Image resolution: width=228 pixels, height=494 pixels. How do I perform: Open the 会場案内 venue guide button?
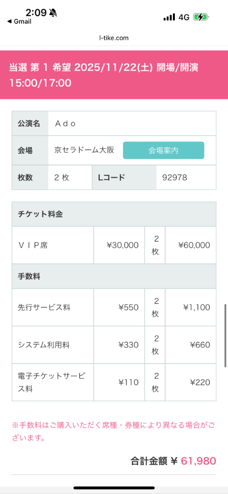point(163,151)
